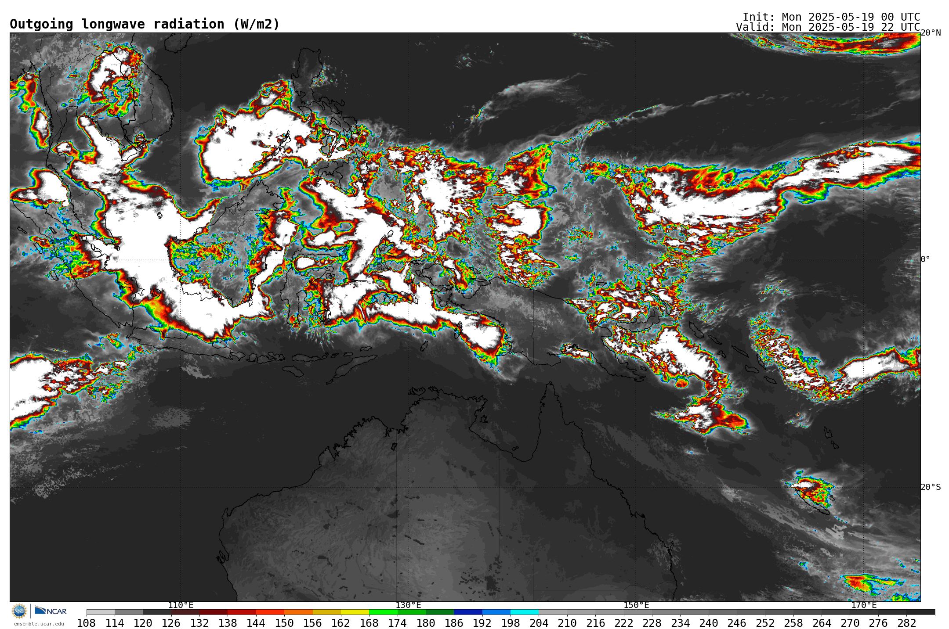Click the 'Init: Mon 2025-05-19 00 UTC' text
Image resolution: width=949 pixels, height=629 pixels.
coord(831,17)
